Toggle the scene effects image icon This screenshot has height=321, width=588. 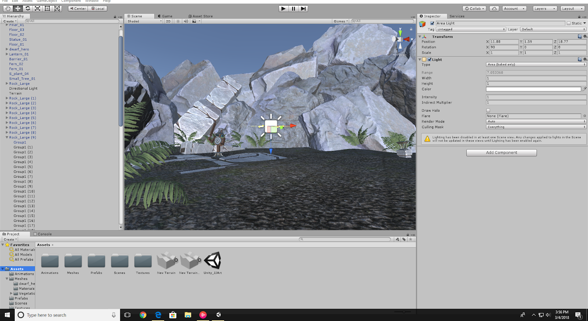(194, 21)
